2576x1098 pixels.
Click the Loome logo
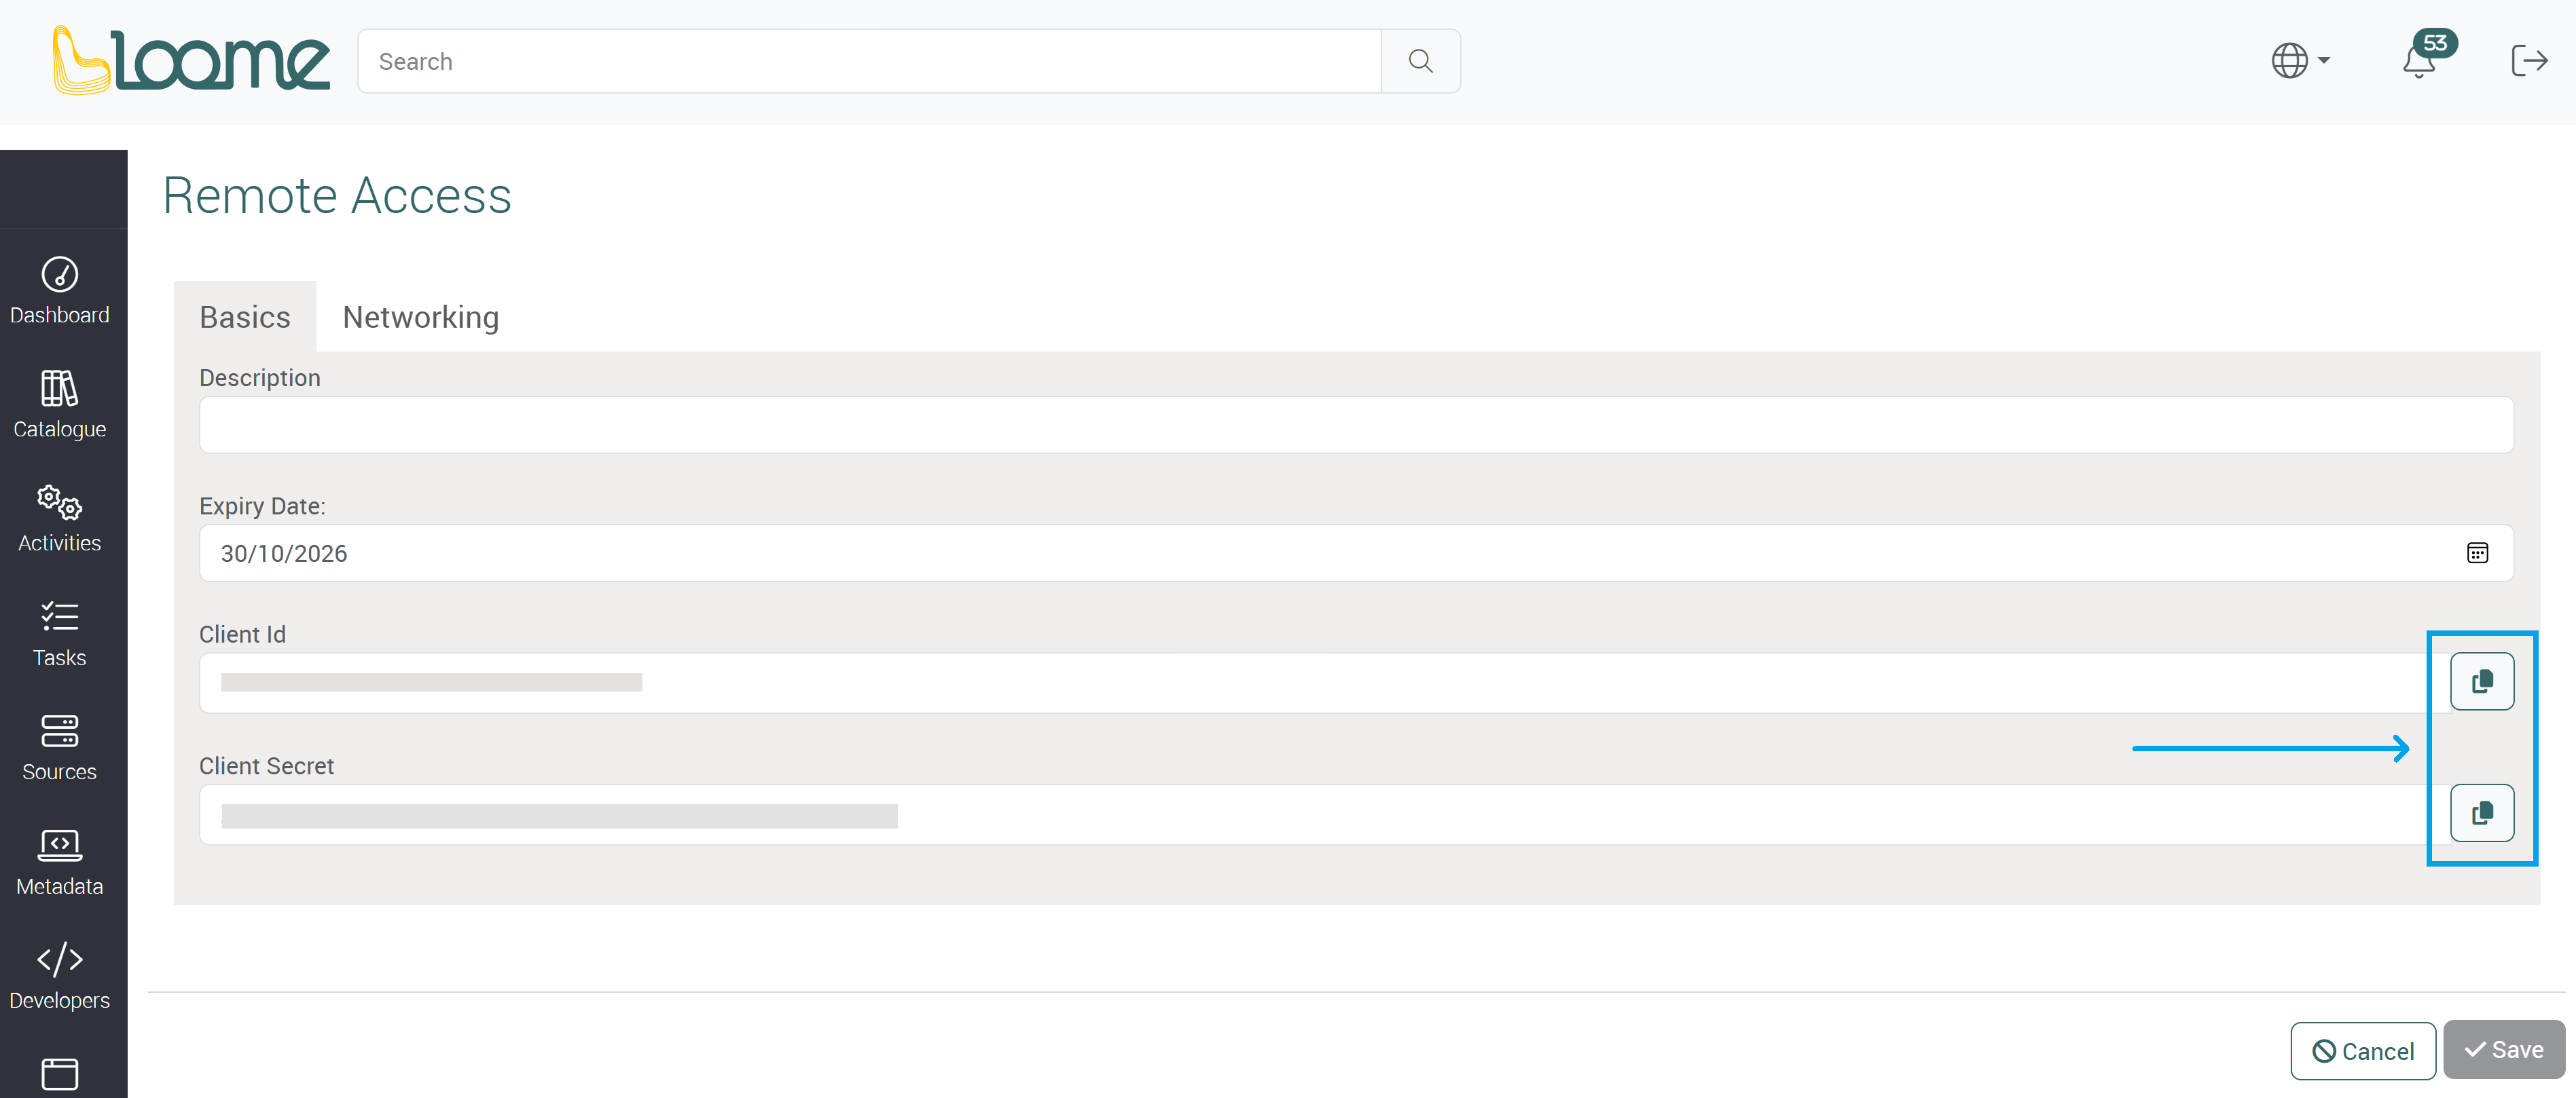(190, 59)
